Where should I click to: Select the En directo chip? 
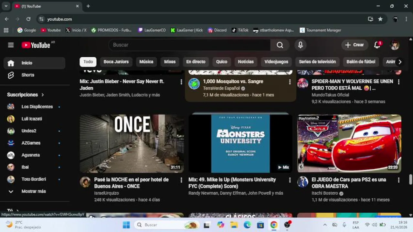click(196, 62)
